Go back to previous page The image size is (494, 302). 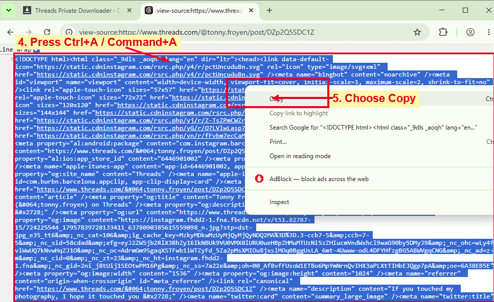click(x=10, y=32)
